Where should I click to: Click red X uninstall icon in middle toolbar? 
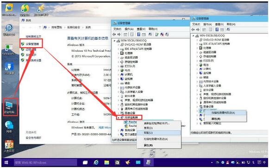(162, 34)
